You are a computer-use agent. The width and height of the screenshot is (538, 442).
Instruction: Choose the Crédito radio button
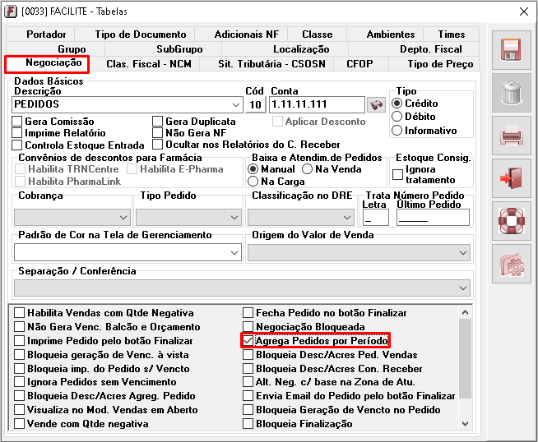tap(397, 104)
